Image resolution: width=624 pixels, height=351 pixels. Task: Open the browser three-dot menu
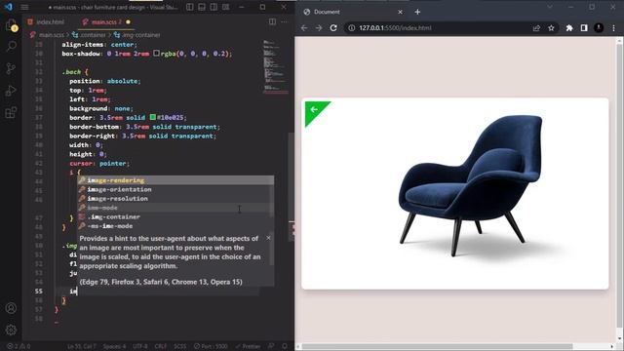[x=613, y=28]
